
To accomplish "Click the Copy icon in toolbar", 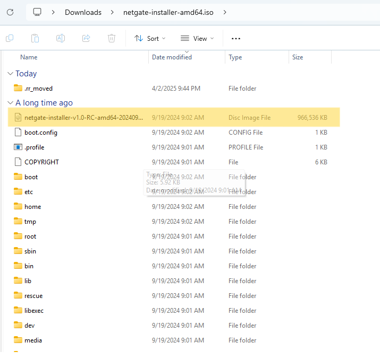I will (x=10, y=38).
